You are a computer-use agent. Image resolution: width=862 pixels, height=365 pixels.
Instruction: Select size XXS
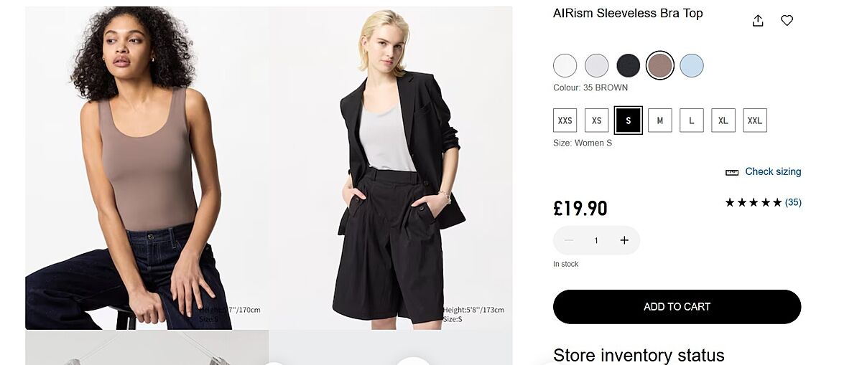pos(565,120)
